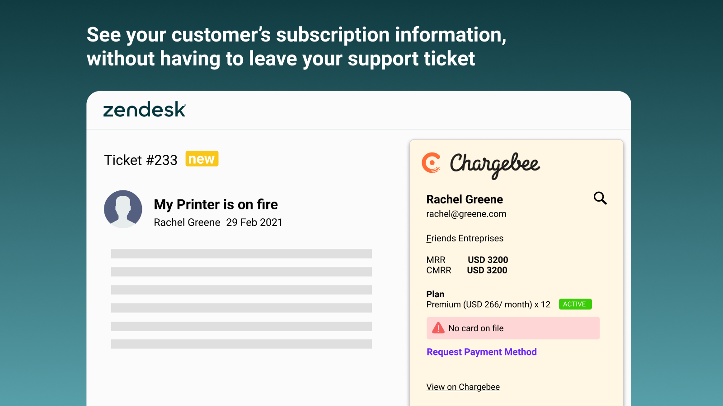Click the Request Payment Method link

coord(482,352)
